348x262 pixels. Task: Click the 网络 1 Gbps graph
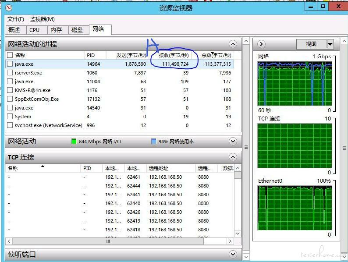[295, 84]
